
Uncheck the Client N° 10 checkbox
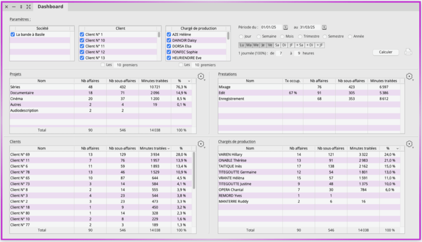[x=82, y=40]
